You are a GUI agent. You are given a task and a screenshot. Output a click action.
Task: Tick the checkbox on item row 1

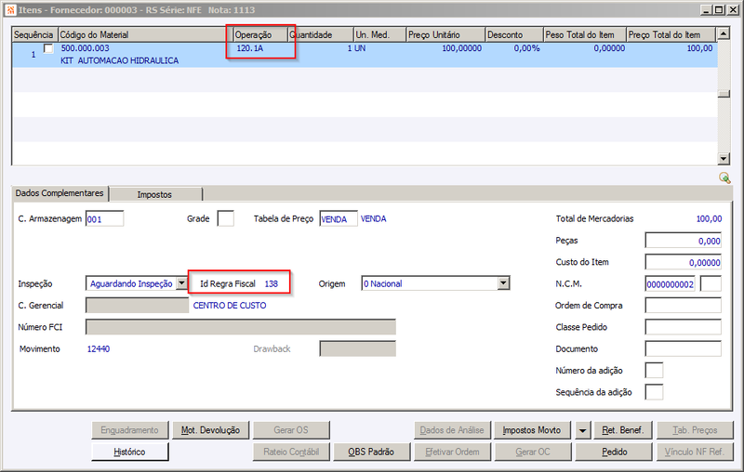click(48, 48)
